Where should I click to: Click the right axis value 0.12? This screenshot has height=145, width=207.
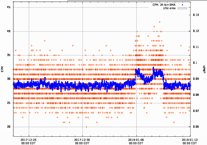196,31
